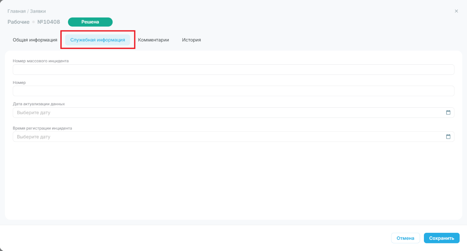Click the green Решена status badge

point(90,22)
